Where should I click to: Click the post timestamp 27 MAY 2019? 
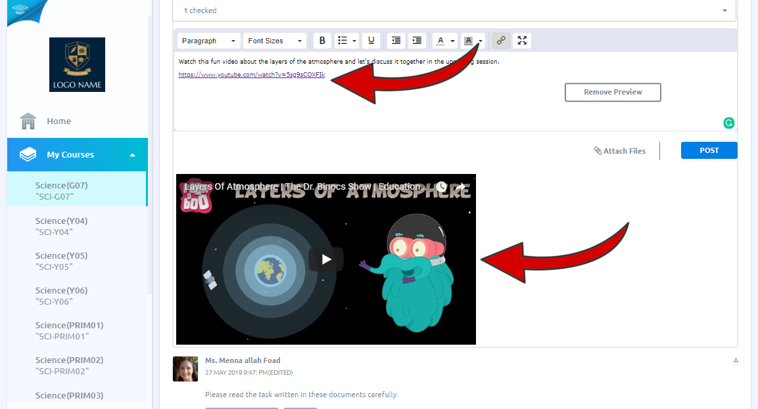click(x=249, y=372)
